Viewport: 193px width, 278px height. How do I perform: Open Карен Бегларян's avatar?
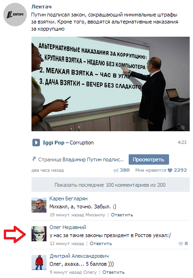[x=39, y=205]
